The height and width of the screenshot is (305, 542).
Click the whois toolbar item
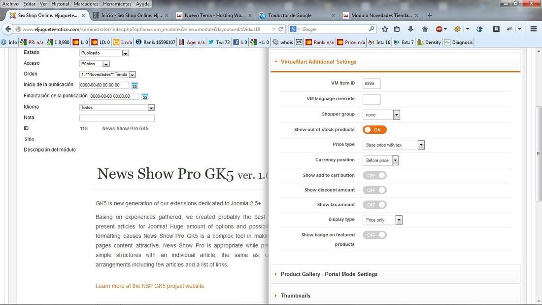[283, 42]
